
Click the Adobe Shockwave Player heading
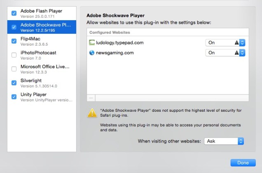115,16
